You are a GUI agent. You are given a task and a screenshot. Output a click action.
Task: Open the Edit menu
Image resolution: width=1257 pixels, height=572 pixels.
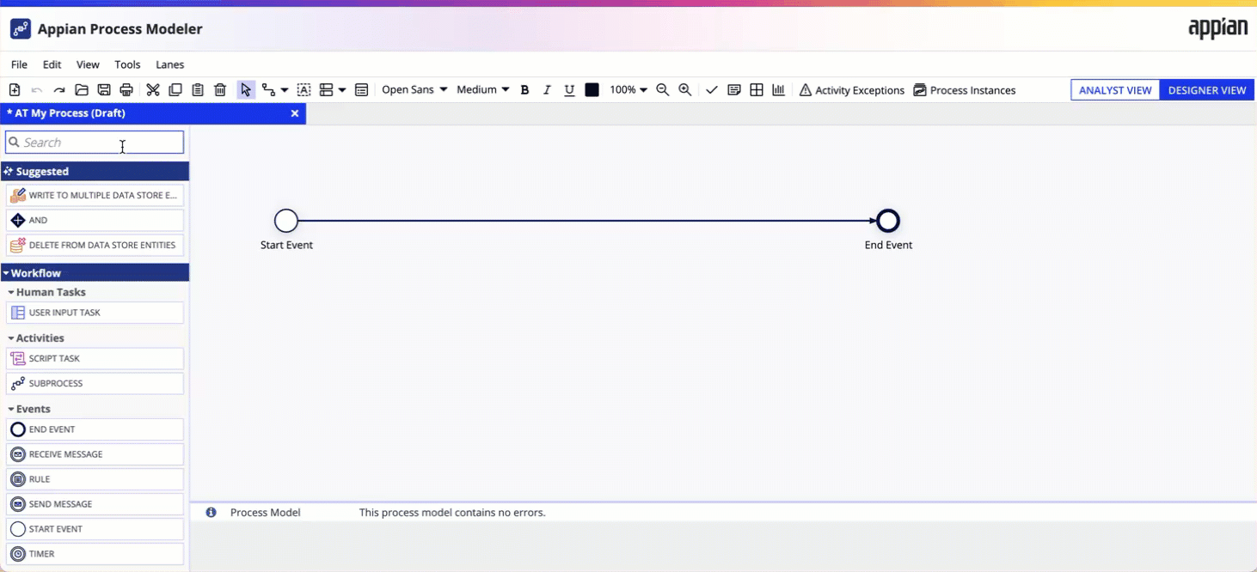[52, 64]
